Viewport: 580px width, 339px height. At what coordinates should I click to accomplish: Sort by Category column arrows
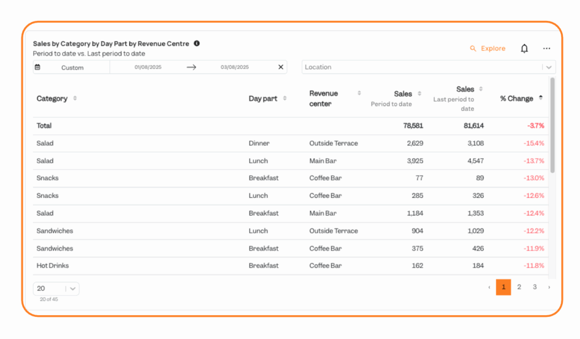pyautogui.click(x=75, y=99)
